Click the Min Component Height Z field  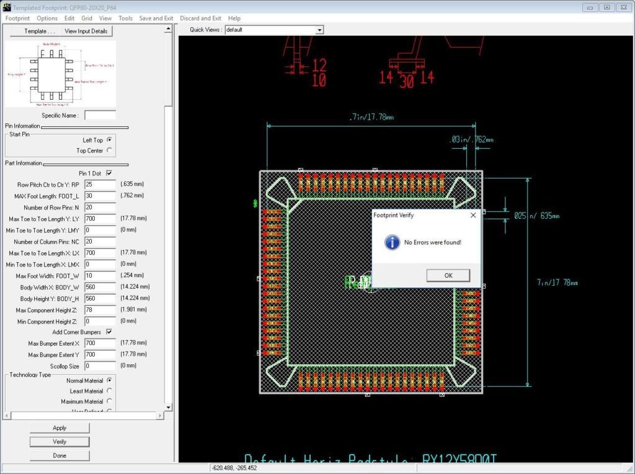100,322
